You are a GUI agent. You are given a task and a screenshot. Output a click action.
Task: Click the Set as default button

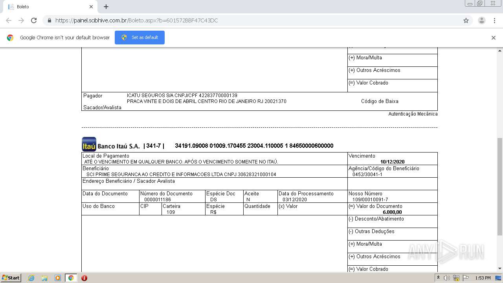pyautogui.click(x=140, y=37)
